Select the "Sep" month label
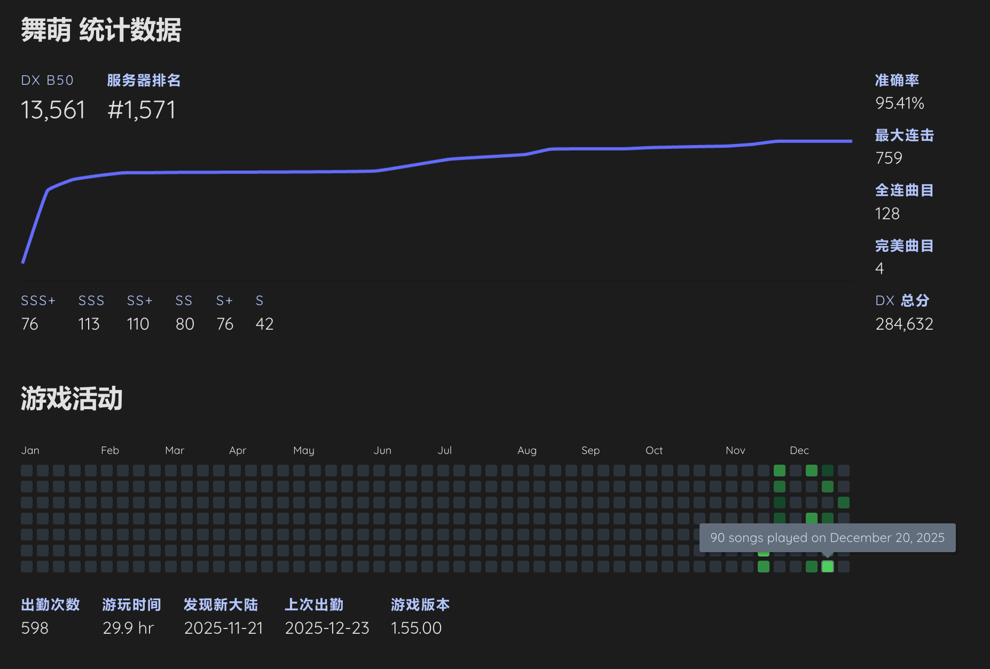 591,450
